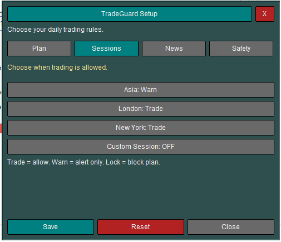Dismiss the dialog with the red X
The image size is (281, 242).
[x=265, y=14]
